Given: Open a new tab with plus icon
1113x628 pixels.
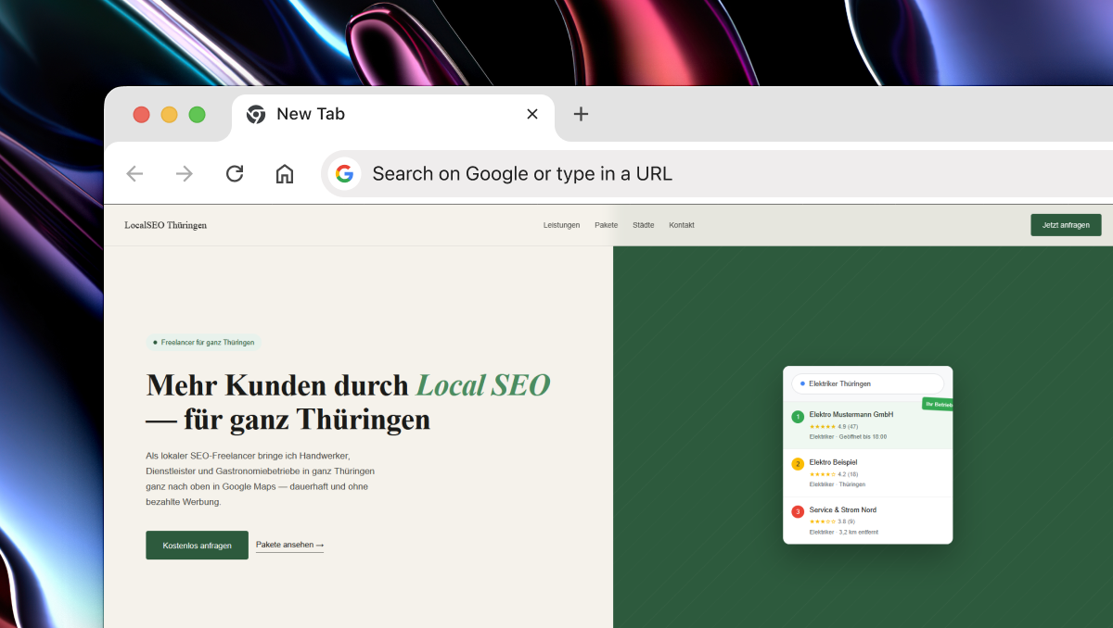Looking at the screenshot, I should tap(581, 114).
